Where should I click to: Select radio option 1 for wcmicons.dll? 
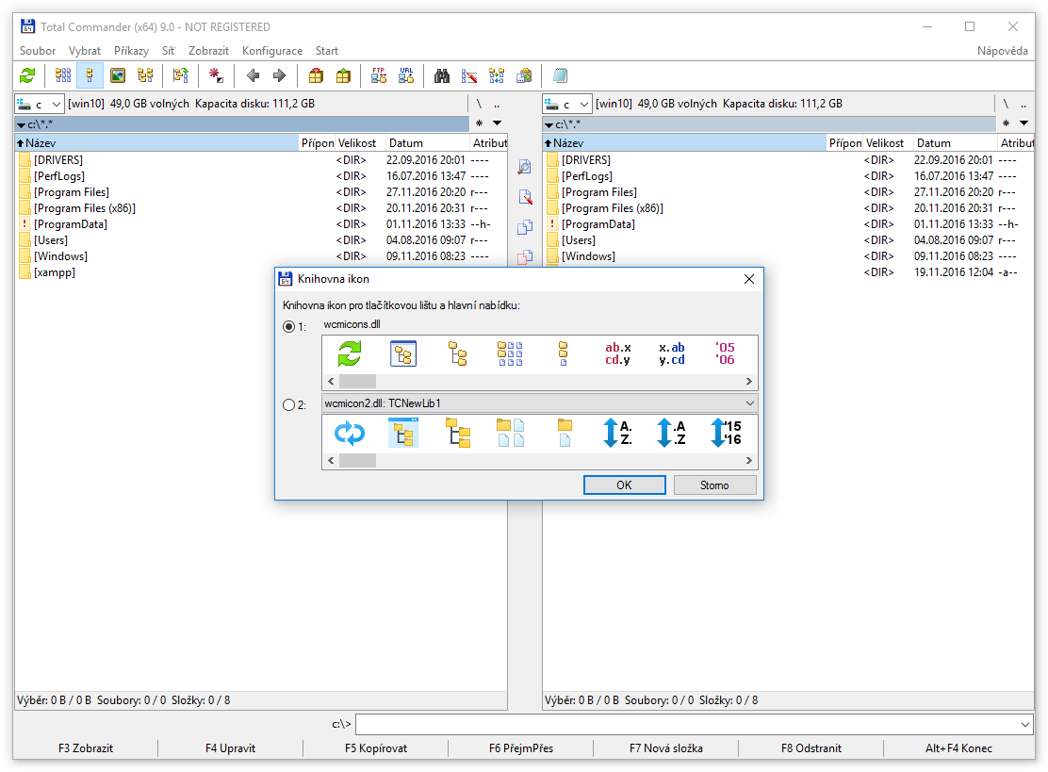[288, 326]
